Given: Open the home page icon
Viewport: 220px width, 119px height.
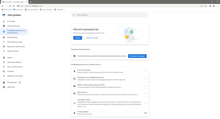Looking at the screenshot, I should tap(13, 6).
